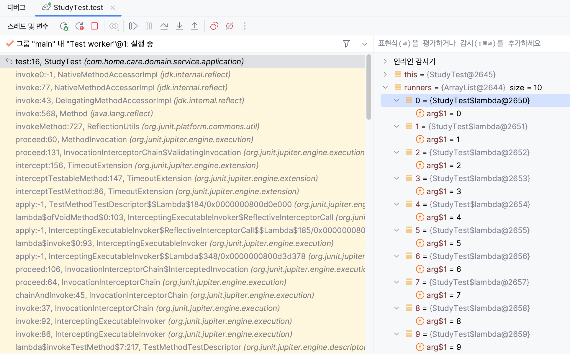Select frame interceptTestMethod:86, TimeoutExtension
The image size is (570, 354).
coord(182,191)
